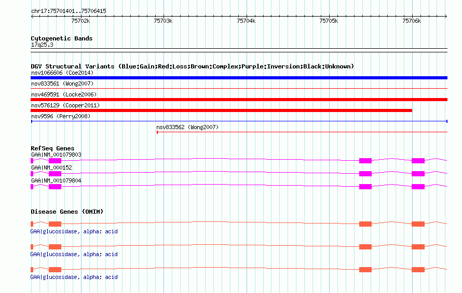Click GAA|NM_000152 exon between 75705k and 75706k
462x293 pixels.
[365, 173]
